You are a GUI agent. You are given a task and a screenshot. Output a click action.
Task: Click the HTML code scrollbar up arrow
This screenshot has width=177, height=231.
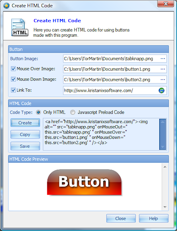[x=163, y=122]
